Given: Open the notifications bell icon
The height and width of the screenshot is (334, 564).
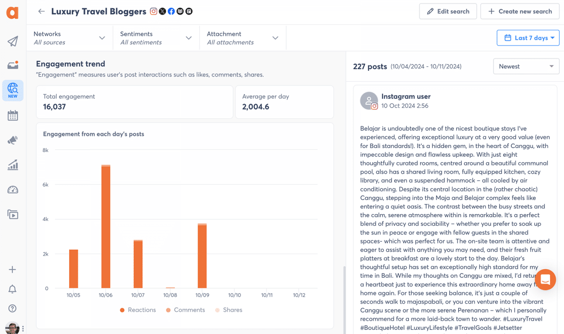Looking at the screenshot, I should (13, 289).
